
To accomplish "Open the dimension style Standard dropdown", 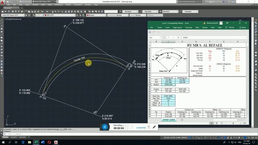I will pos(150,12).
